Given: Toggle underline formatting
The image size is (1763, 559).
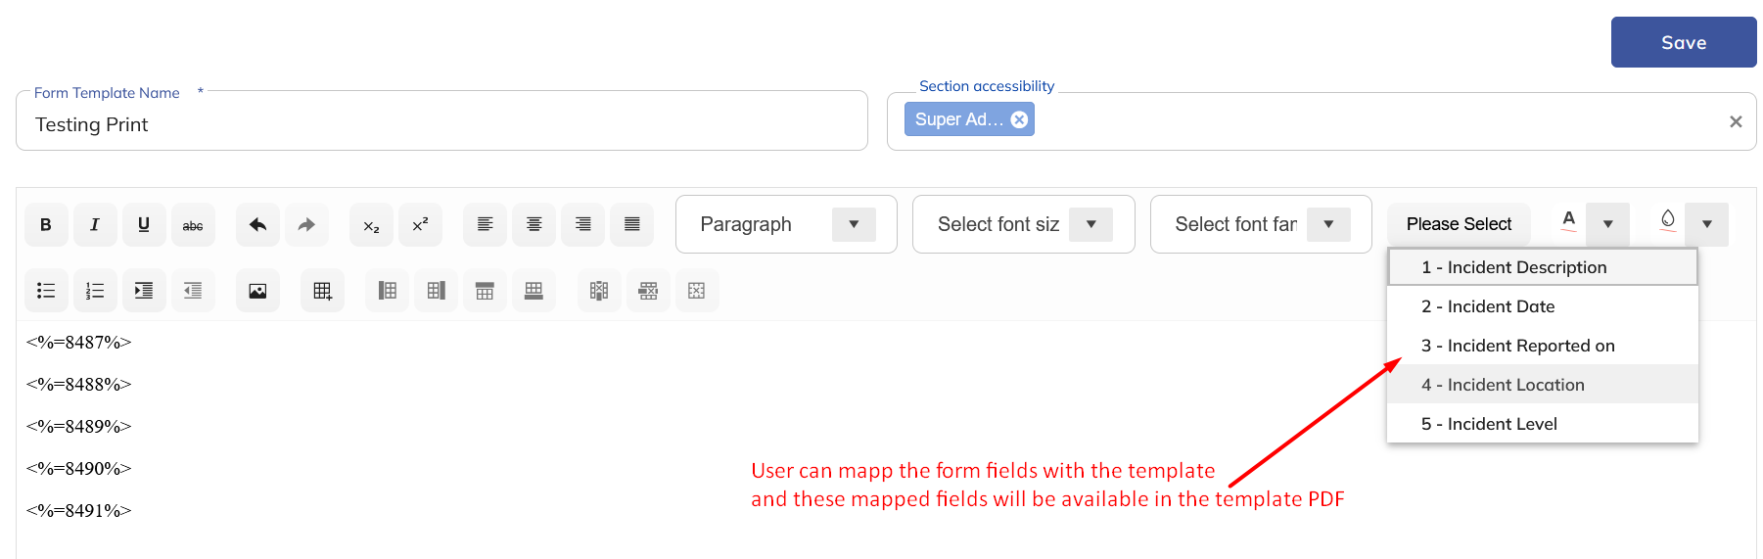Looking at the screenshot, I should [x=144, y=225].
